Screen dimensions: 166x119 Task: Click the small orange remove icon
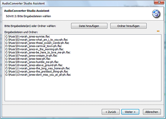158,31
